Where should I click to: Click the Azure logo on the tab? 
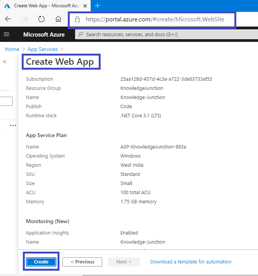tap(7, 6)
